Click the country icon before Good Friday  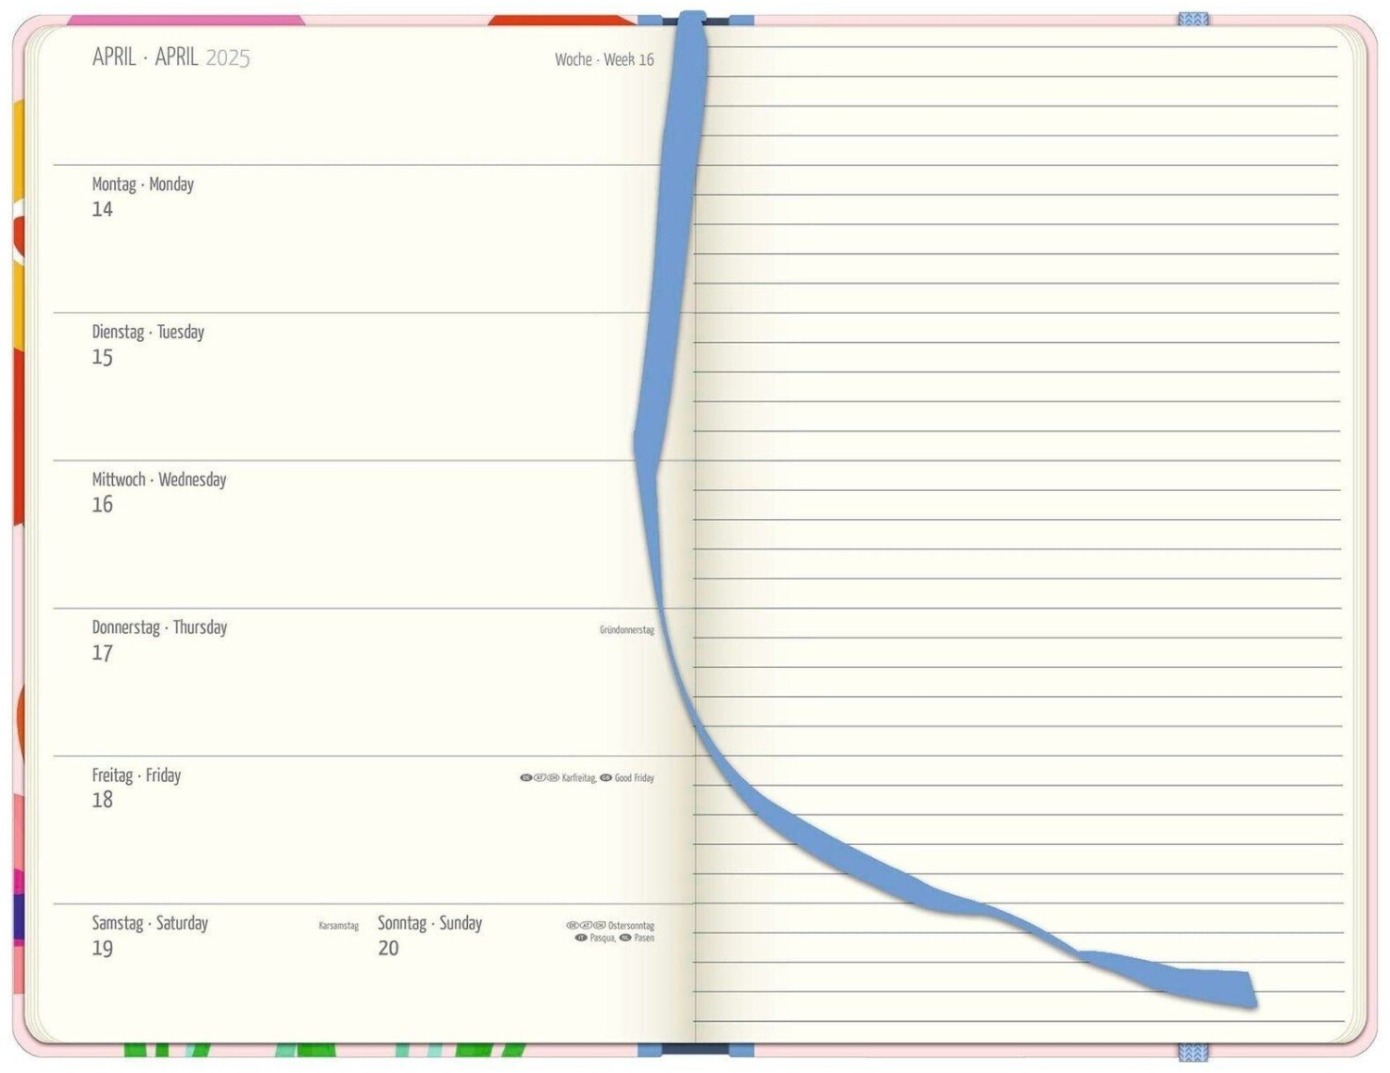click(605, 777)
